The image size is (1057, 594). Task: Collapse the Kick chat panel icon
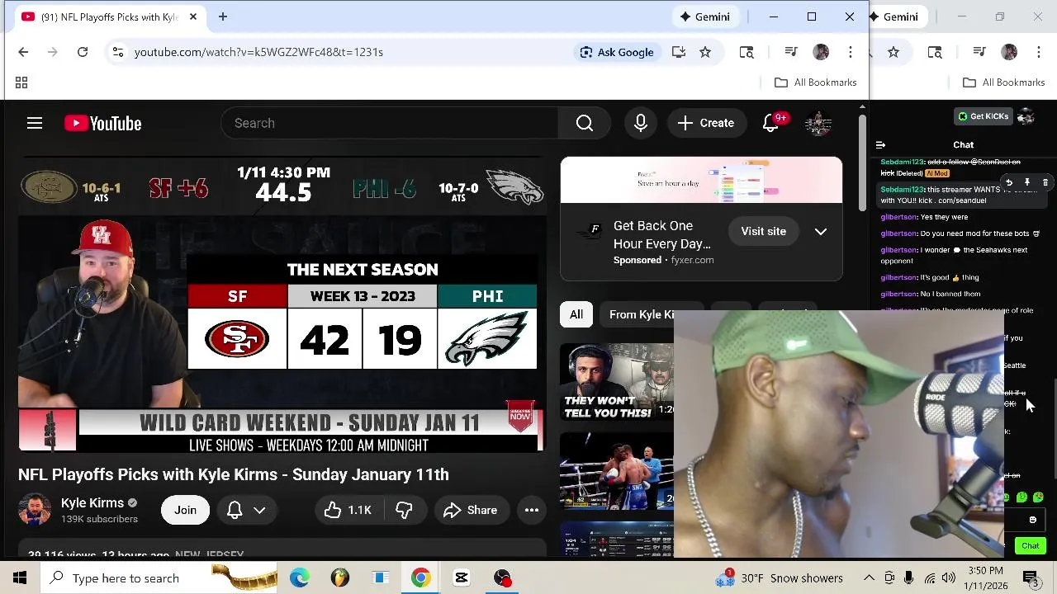[x=880, y=144]
